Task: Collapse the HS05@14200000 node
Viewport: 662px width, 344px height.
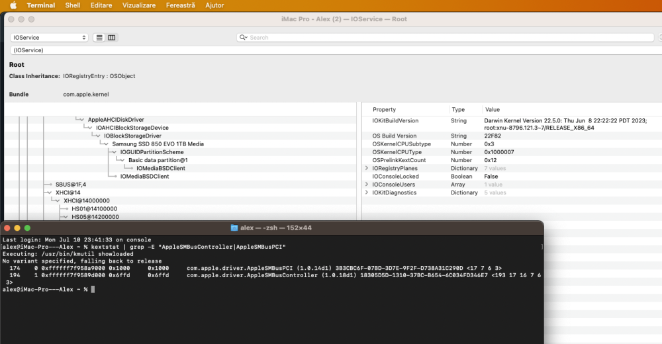Action: point(66,217)
